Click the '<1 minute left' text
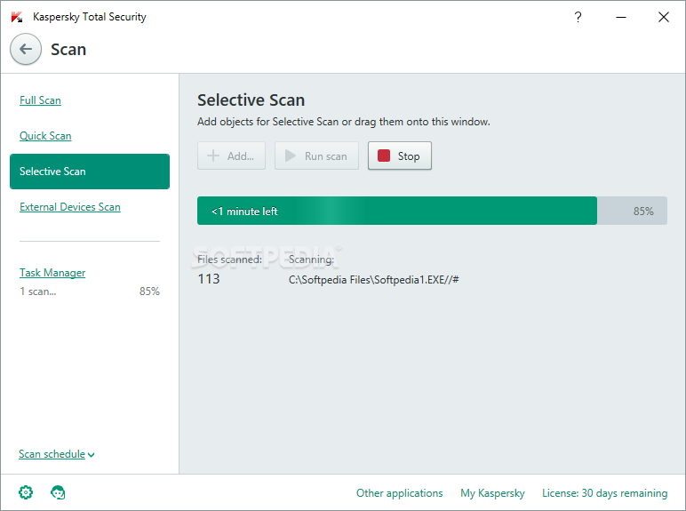This screenshot has width=686, height=511. coord(244,212)
